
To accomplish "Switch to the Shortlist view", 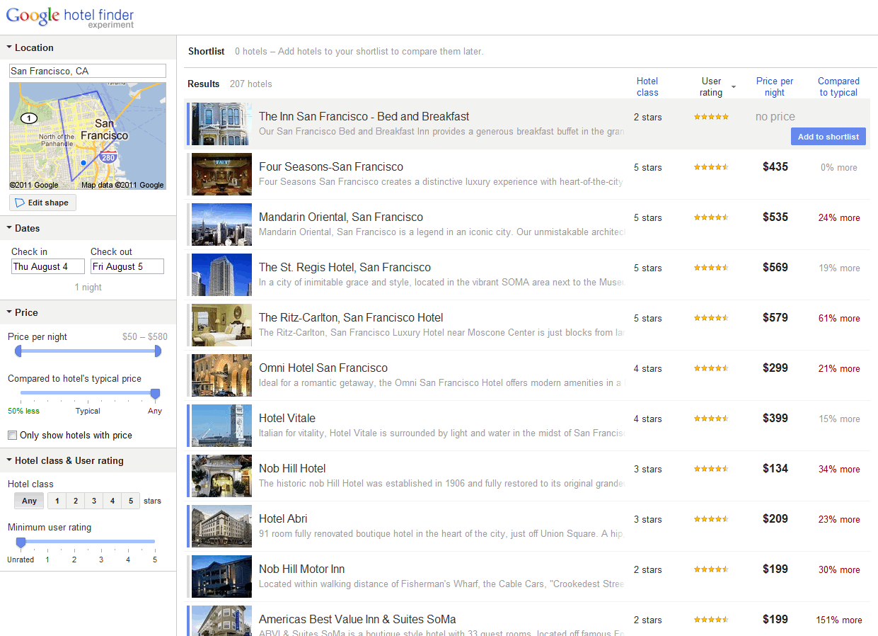I will pyautogui.click(x=206, y=51).
